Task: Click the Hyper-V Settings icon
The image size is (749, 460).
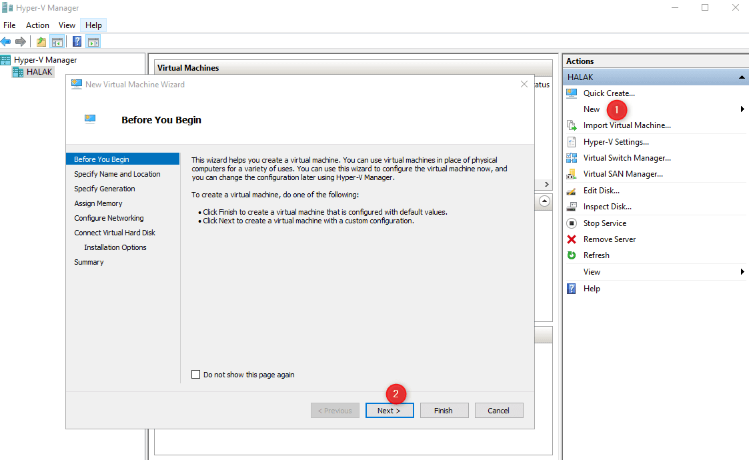Action: point(572,142)
